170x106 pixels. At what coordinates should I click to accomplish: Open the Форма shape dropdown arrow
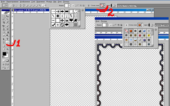(69, 5)
